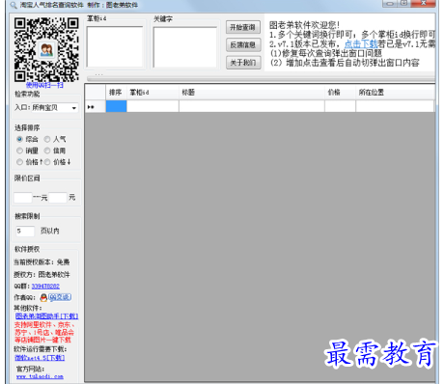
Task: Focus the 关键字 keyword text box
Action: click(x=185, y=47)
